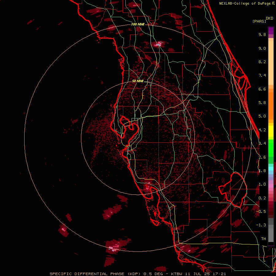This screenshot has height=276, width=276.
Task: Click the -0.5 scale value
Action: tap(261, 211)
